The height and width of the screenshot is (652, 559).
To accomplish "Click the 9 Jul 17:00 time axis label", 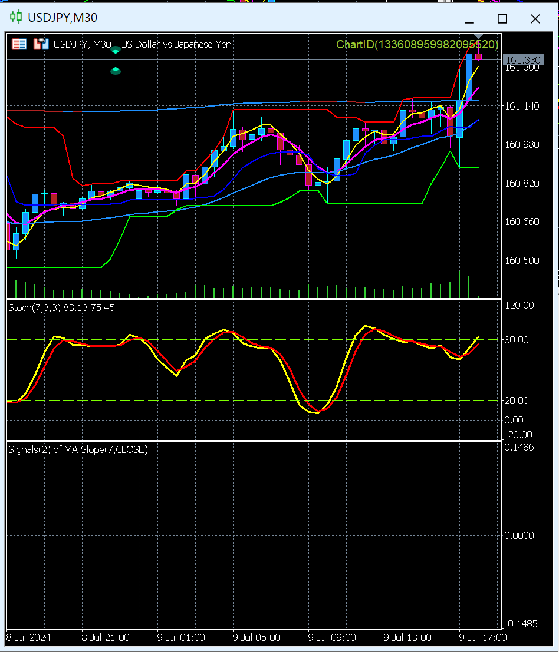I will [483, 637].
